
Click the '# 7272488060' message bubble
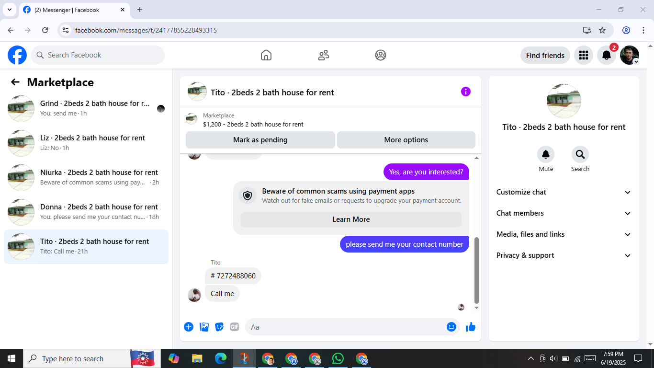point(233,276)
